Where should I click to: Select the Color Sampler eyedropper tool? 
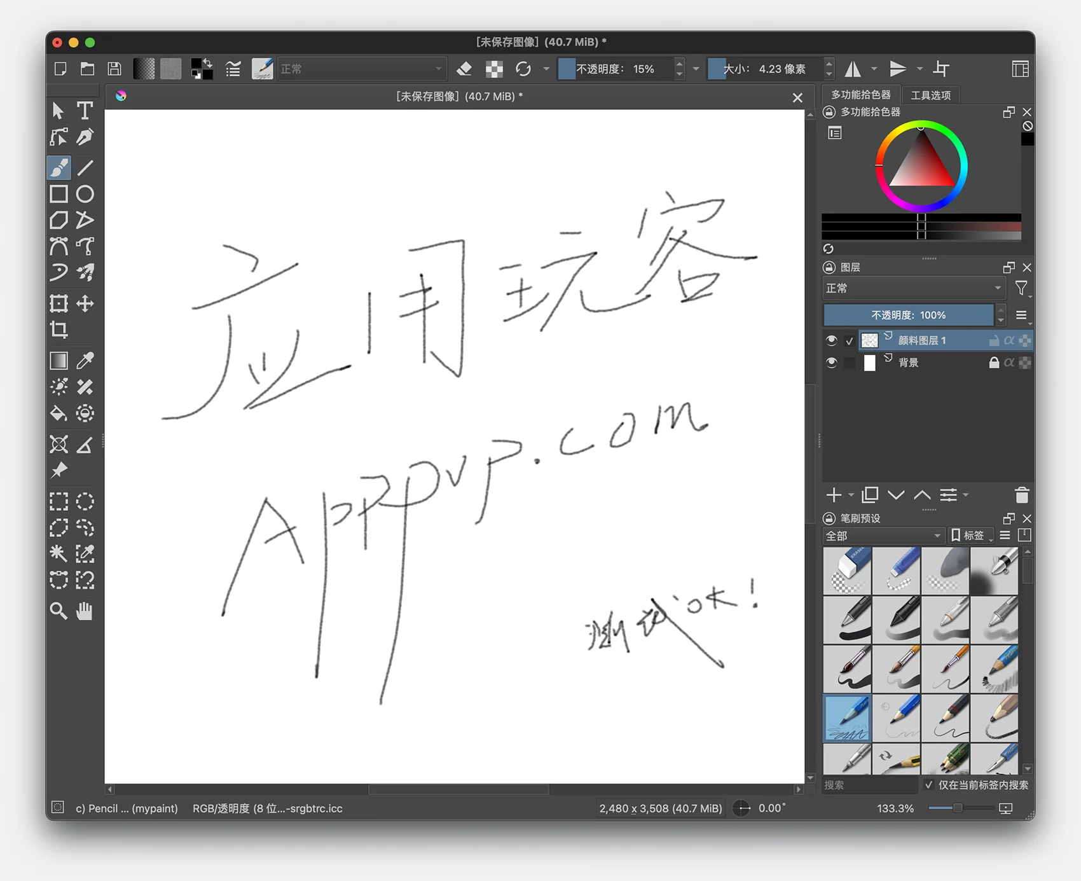(85, 361)
